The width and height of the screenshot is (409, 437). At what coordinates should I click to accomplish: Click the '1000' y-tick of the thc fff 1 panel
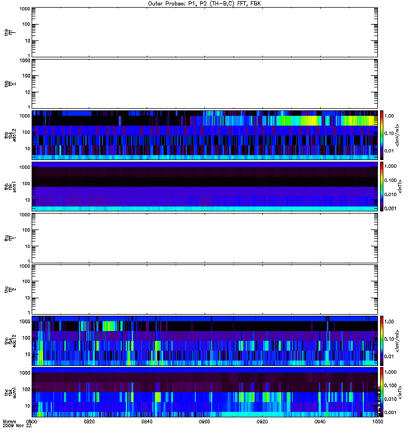coord(25,215)
